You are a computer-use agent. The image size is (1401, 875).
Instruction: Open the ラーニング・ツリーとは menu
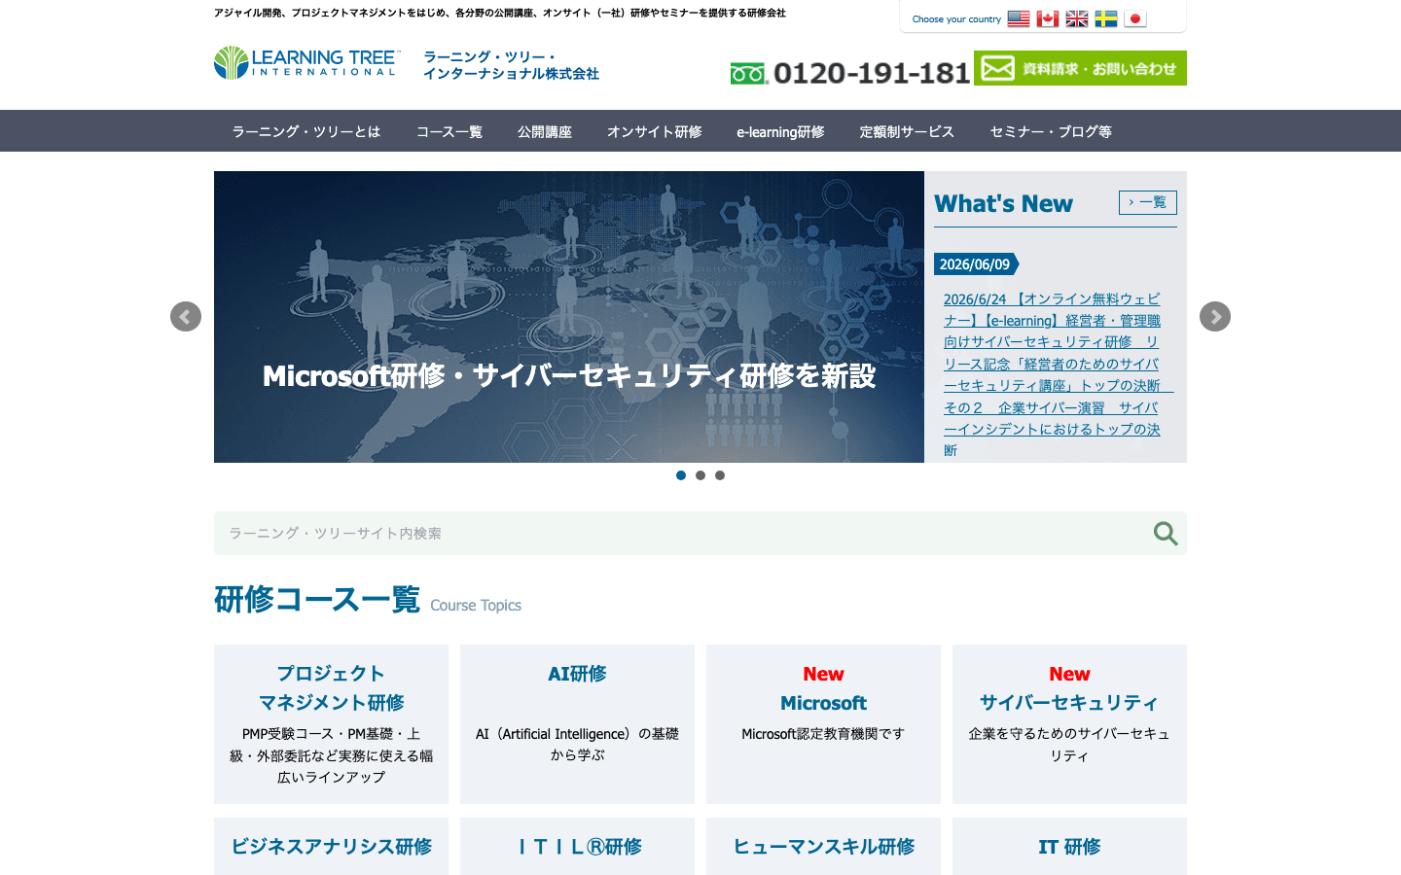(x=305, y=131)
